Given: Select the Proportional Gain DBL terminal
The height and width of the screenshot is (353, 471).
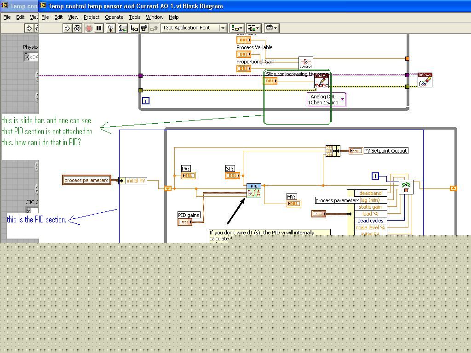Looking at the screenshot, I should 244,68.
